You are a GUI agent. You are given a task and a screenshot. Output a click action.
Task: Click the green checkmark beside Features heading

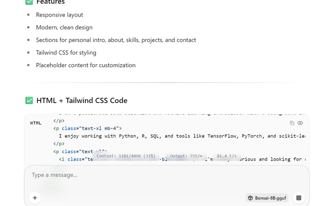point(29,2)
